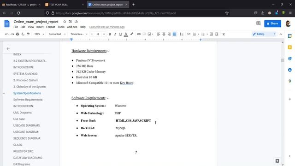Open line spacing options

pyautogui.click(x=182, y=34)
